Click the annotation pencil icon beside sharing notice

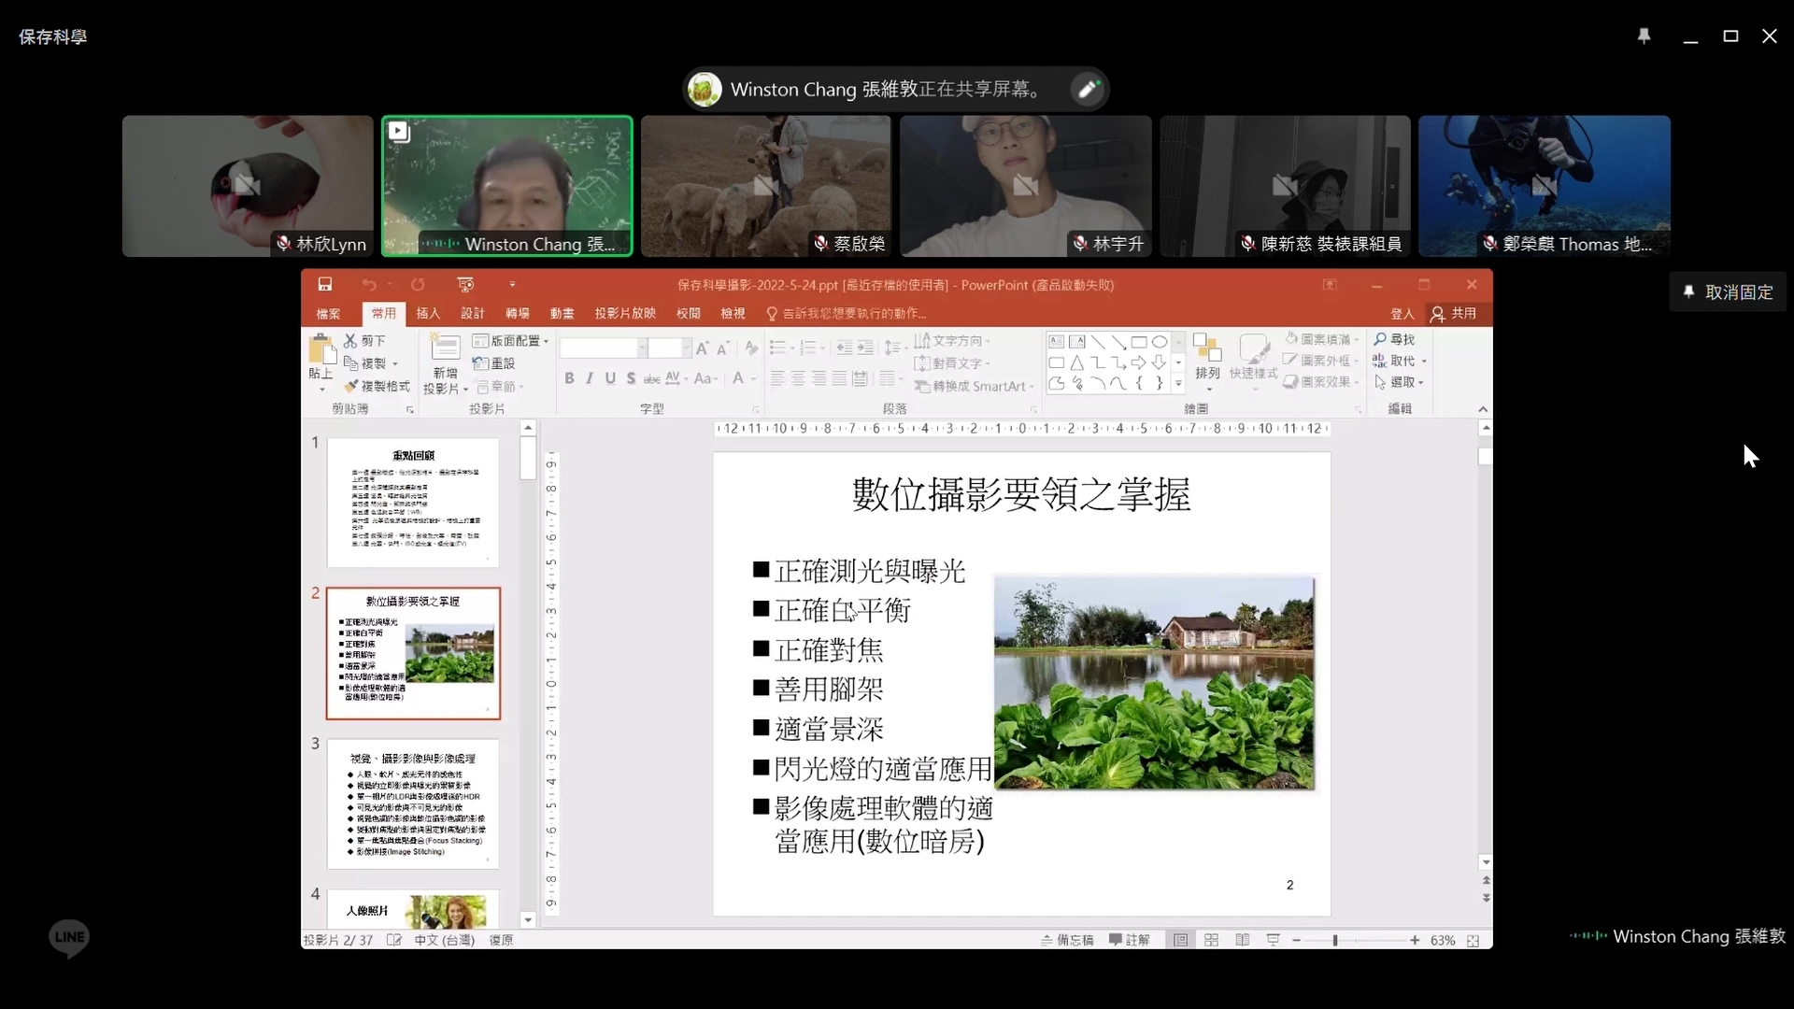(x=1088, y=89)
